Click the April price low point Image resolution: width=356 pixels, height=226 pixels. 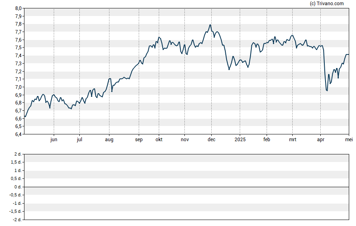pos(327,91)
